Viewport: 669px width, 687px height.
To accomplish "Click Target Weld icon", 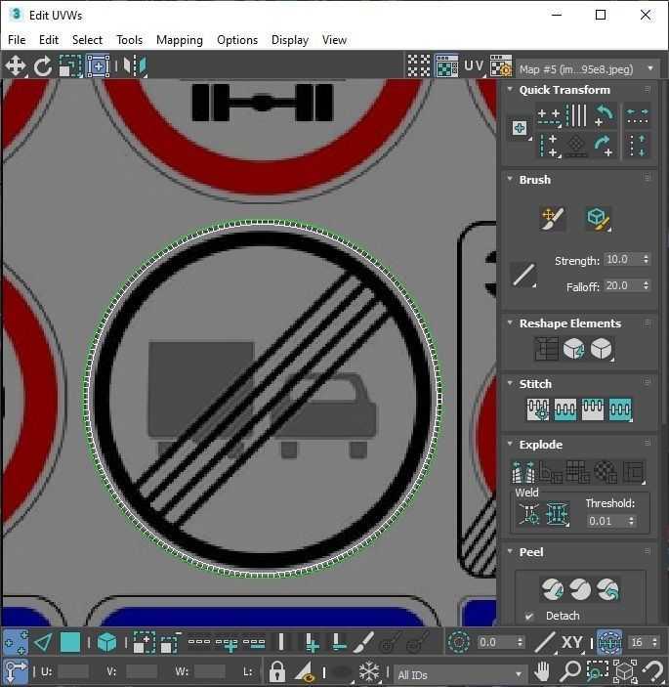I will (529, 514).
